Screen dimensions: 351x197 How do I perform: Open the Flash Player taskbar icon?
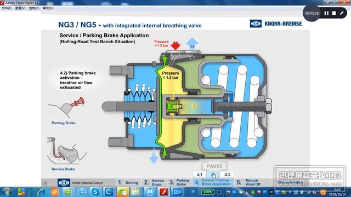click(x=164, y=192)
